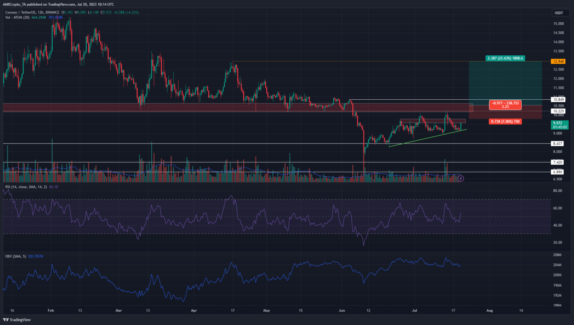This screenshot has height=325, width=574.
Task: Select the 7.420 price level tag
Action: [558, 162]
